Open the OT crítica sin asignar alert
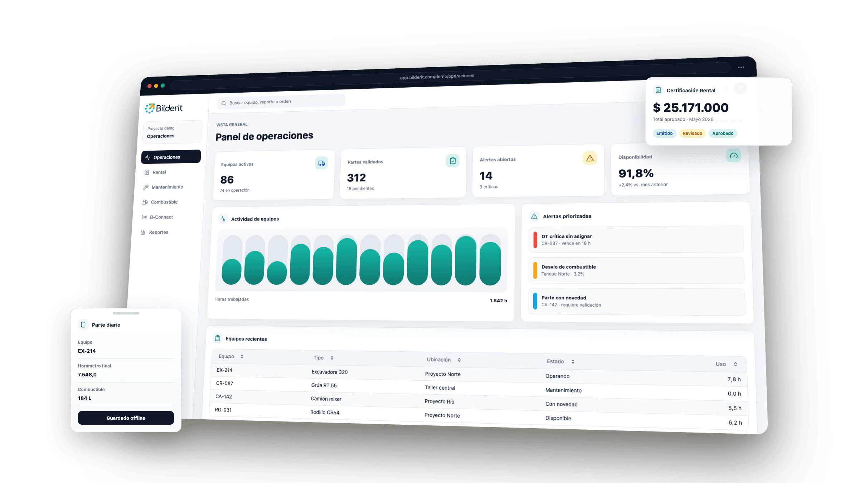This screenshot has height=483, width=859. 636,239
